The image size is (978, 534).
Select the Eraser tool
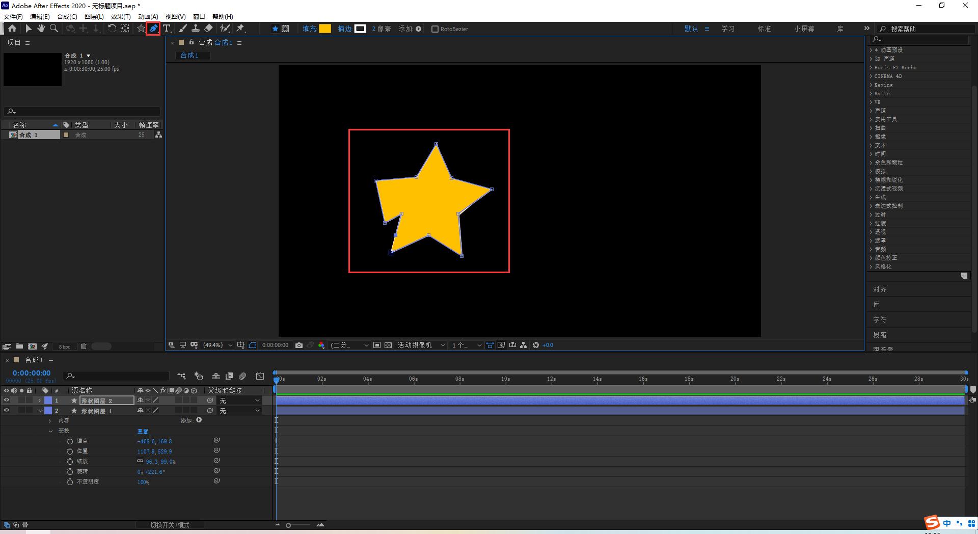(x=208, y=29)
